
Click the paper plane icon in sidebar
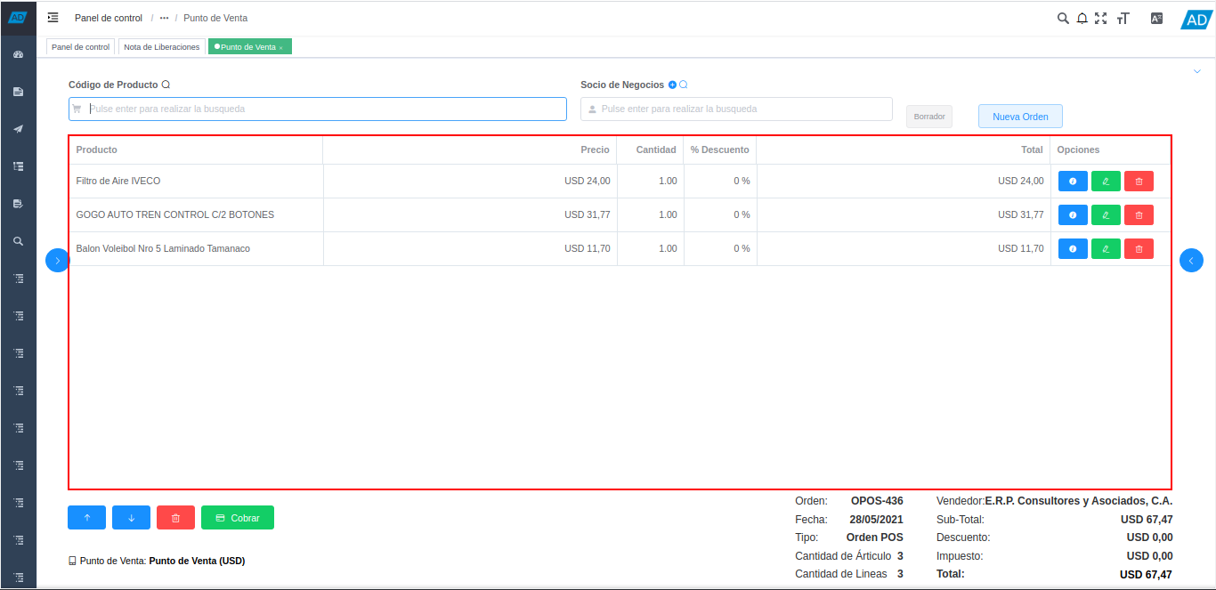click(x=18, y=129)
